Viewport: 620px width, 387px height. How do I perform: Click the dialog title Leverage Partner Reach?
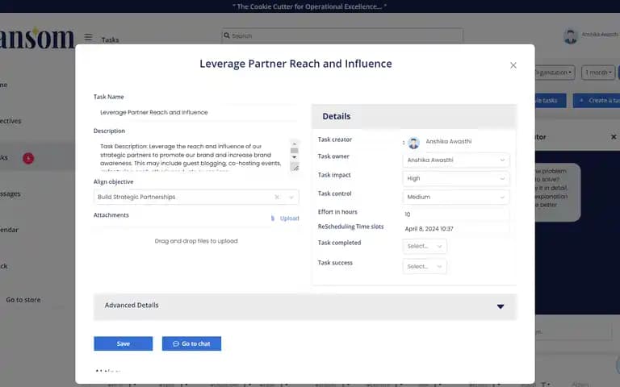click(295, 64)
